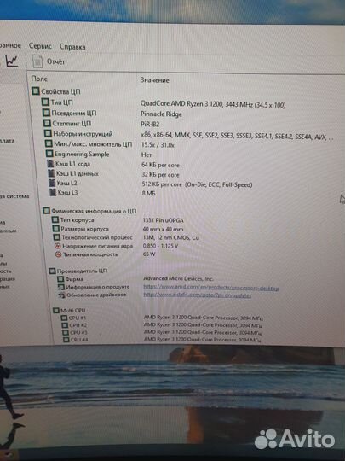Select the Типичная мощность field label

tap(90, 254)
